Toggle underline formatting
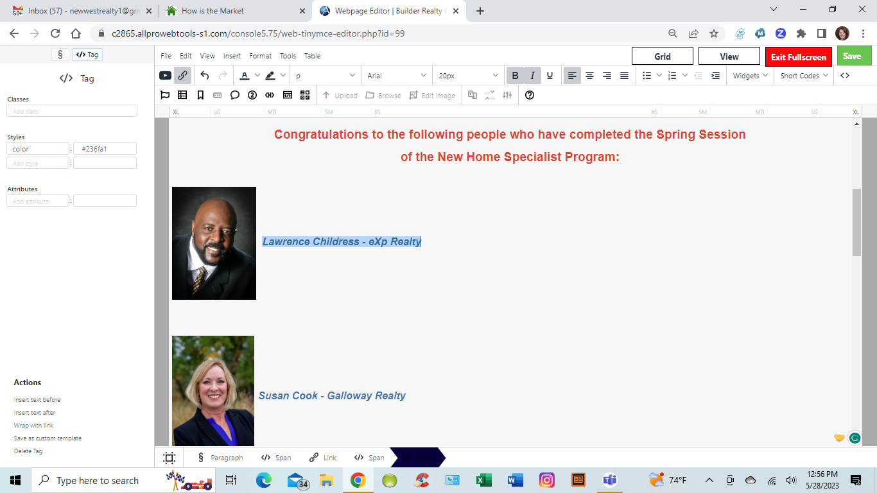Viewport: 877px width, 493px height. 550,76
